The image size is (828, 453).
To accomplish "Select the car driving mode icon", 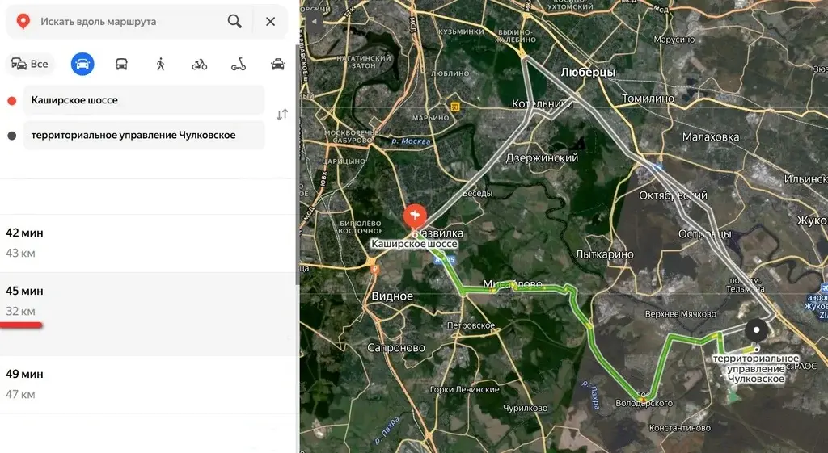I will click(x=82, y=65).
